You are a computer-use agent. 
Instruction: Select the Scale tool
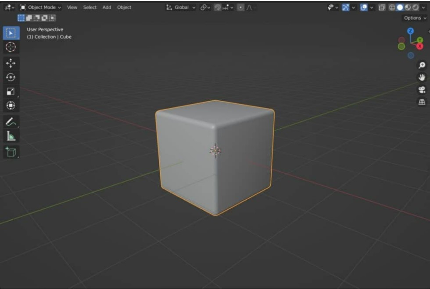[11, 92]
